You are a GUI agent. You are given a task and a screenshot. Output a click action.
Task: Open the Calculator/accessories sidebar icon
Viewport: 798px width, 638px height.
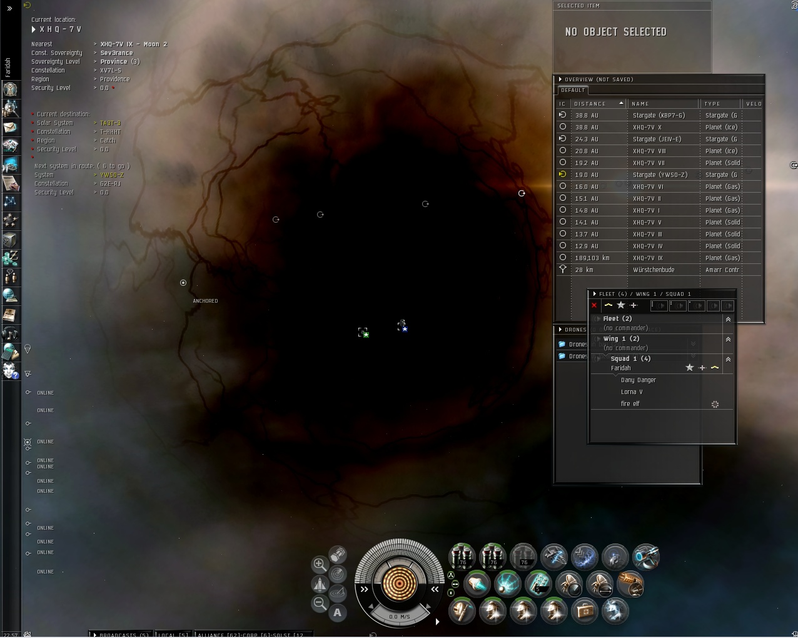[x=10, y=352]
